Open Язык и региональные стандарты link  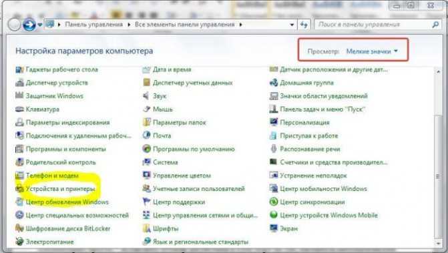(200, 242)
